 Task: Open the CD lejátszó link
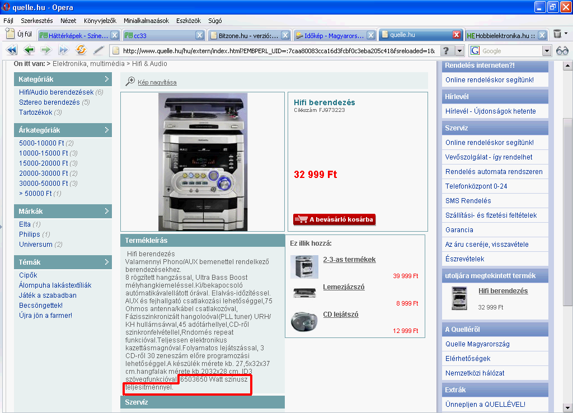[341, 315]
